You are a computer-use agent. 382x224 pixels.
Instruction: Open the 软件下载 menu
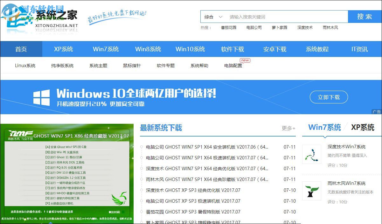coord(233,49)
